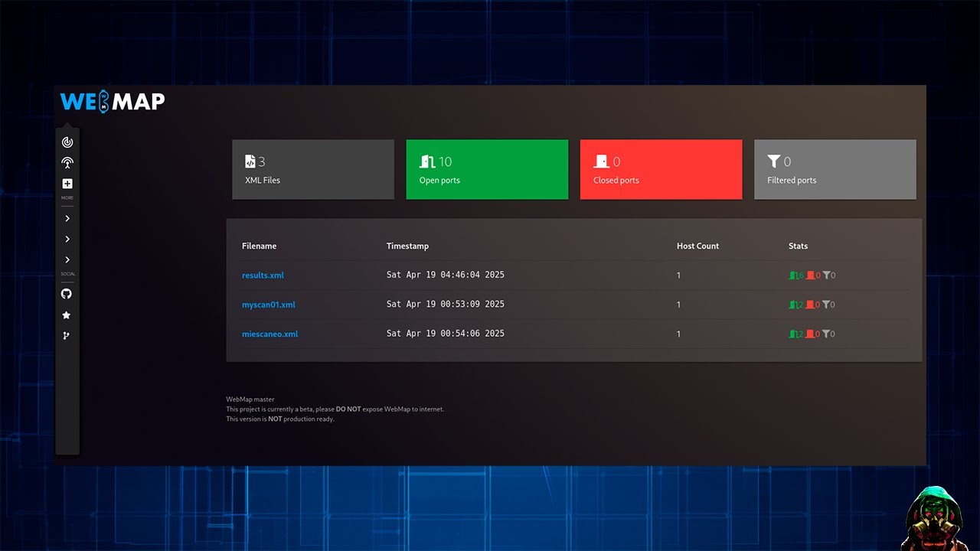The image size is (980, 551).
Task: Click green open ports icon in myscan01.xml row
Action: click(792, 305)
